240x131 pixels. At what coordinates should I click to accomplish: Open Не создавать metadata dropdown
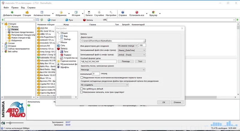tap(104, 85)
